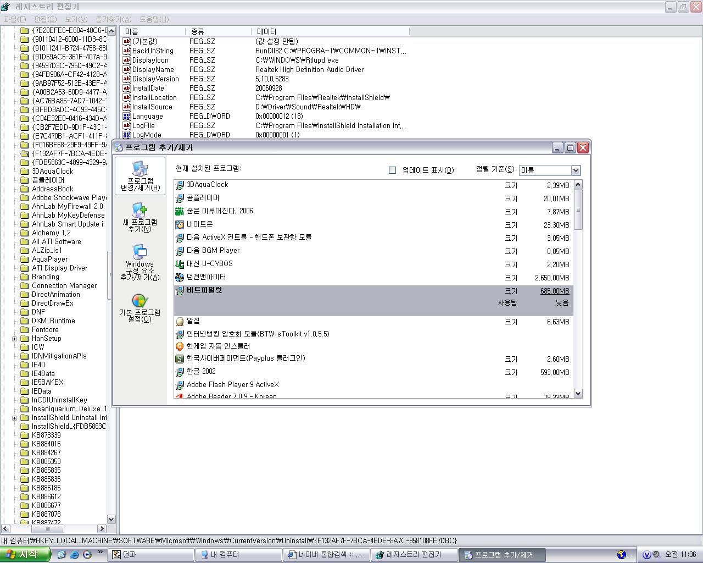Image resolution: width=703 pixels, height=563 pixels.
Task: Click the program list scroll down arrow
Action: click(x=578, y=393)
